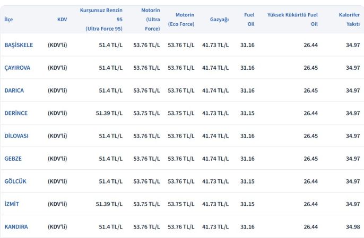Click the Yüksek Kükürtlü Fuel Oil header
This screenshot has height=238, width=364.
tap(292, 20)
